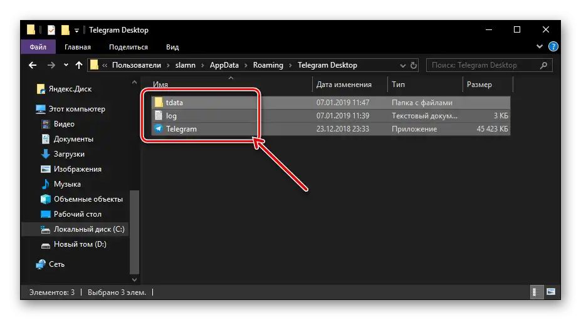This screenshot has height=320, width=581.
Task: Open Документы in the sidebar
Action: 67,139
